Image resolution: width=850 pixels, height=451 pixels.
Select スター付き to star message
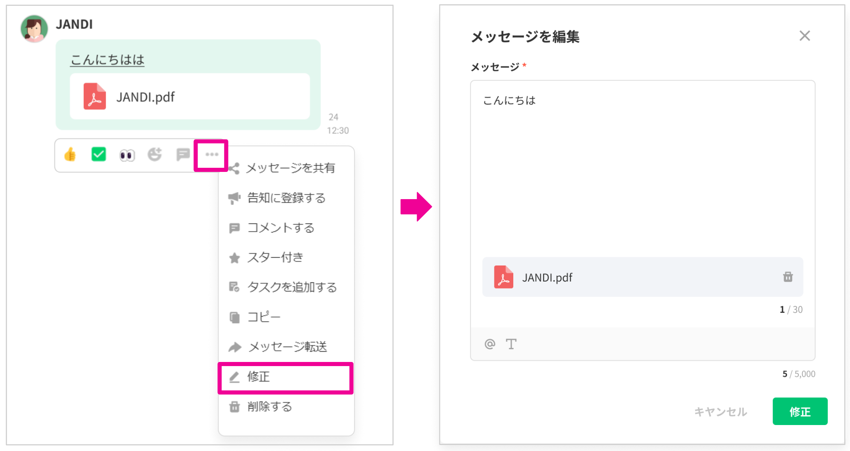tap(275, 258)
